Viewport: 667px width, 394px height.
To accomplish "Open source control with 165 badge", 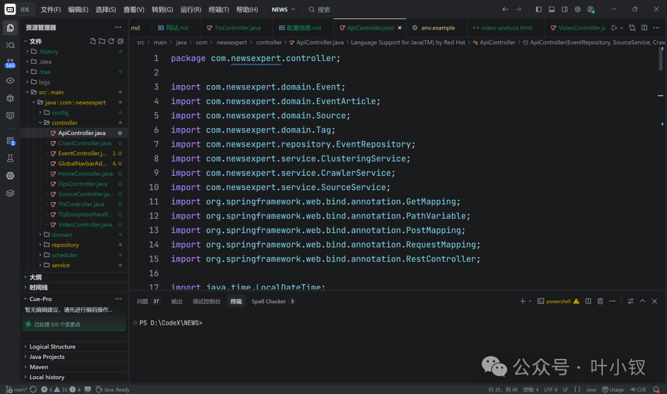I will pyautogui.click(x=10, y=64).
